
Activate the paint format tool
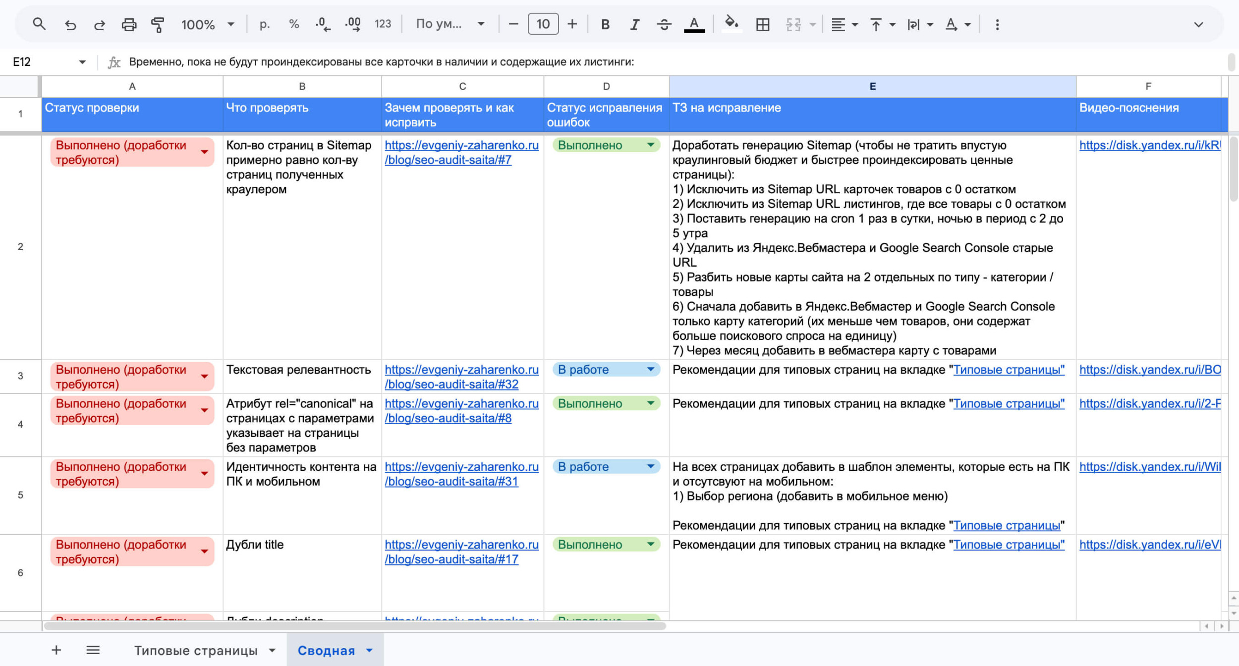(x=158, y=24)
